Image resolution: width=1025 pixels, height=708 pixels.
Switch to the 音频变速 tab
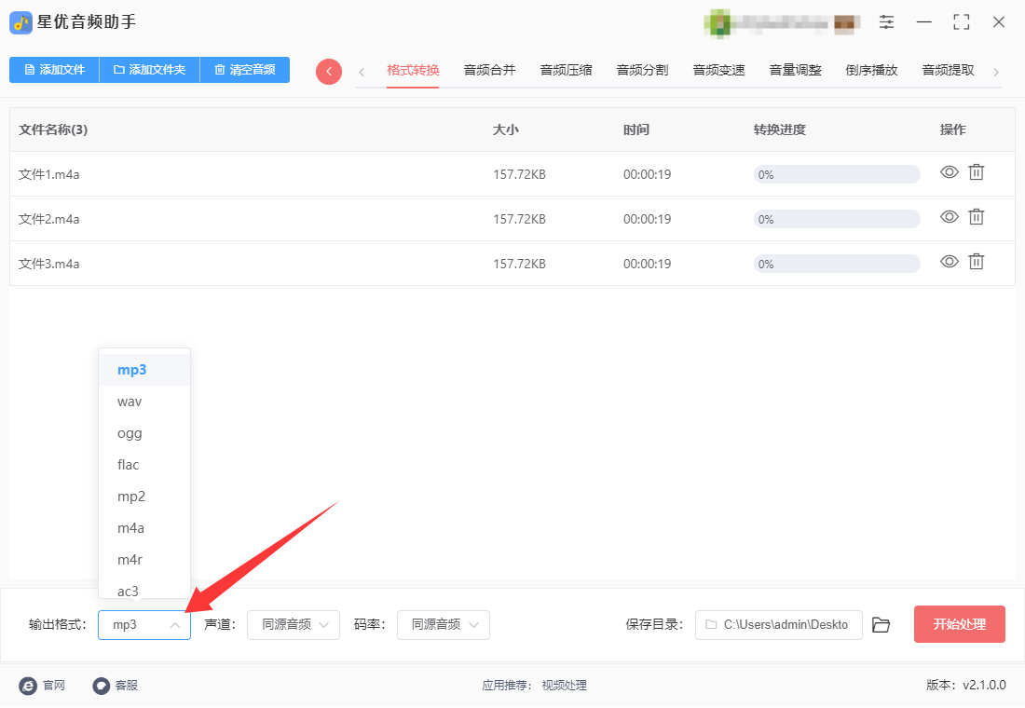point(719,70)
